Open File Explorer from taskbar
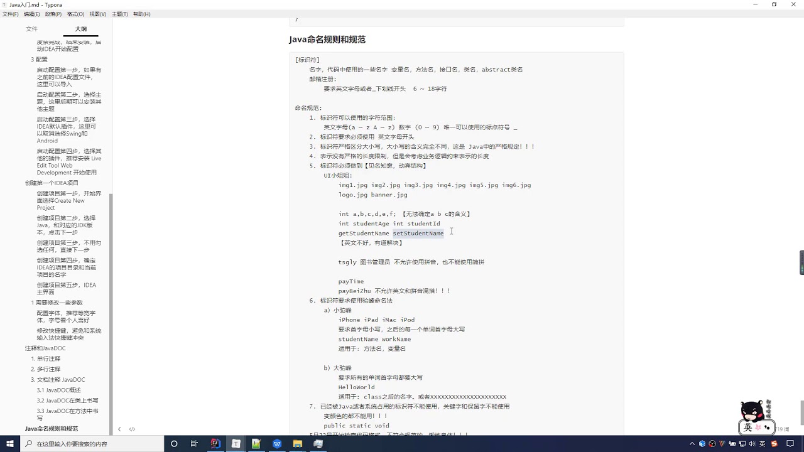Screen dimensions: 804x452 point(298,444)
